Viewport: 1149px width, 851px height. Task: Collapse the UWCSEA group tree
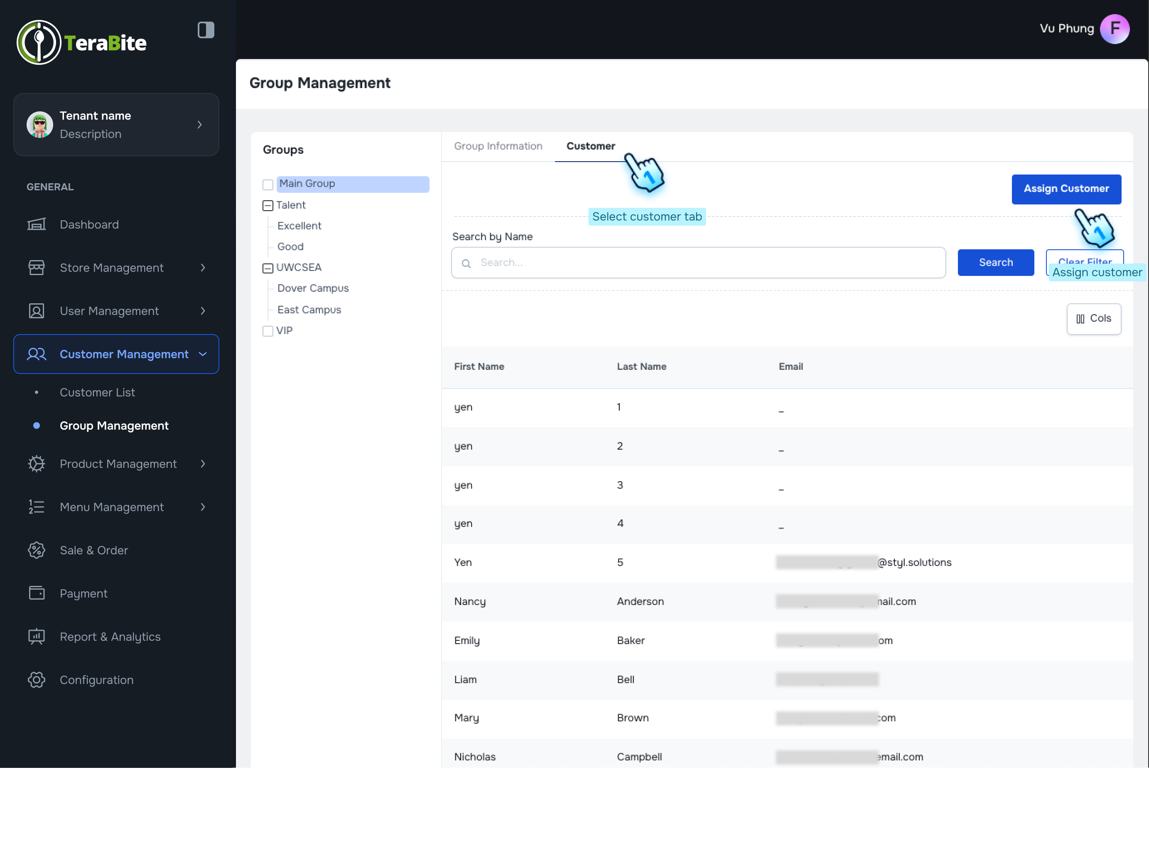click(x=267, y=267)
